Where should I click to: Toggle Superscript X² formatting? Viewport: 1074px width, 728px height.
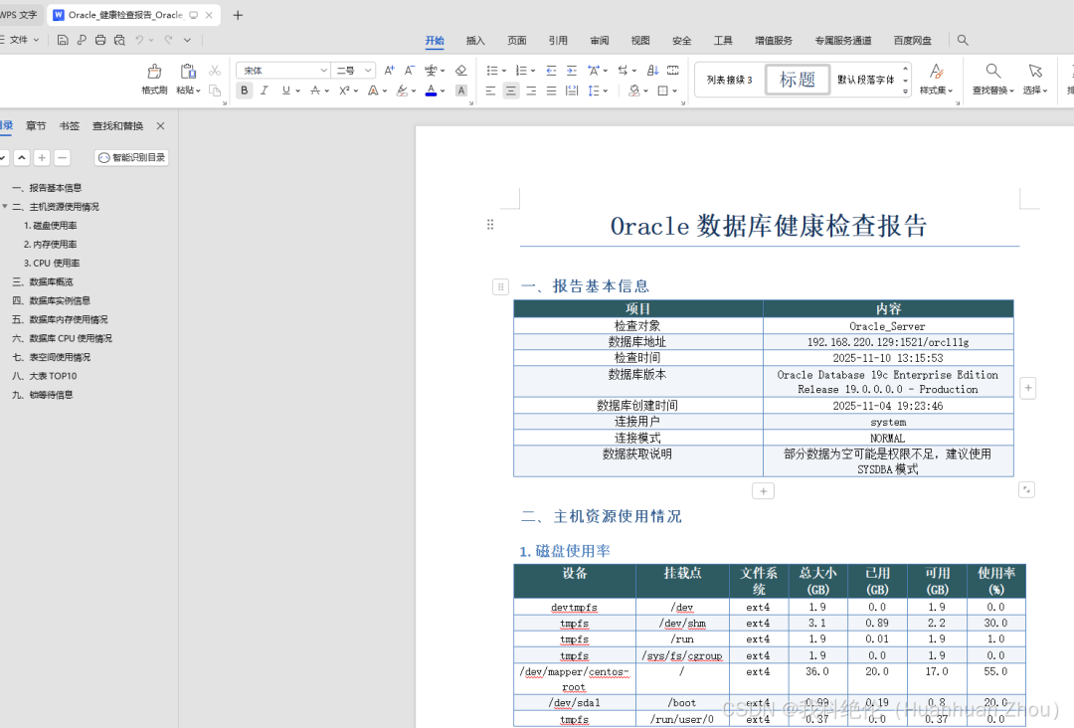pyautogui.click(x=344, y=91)
